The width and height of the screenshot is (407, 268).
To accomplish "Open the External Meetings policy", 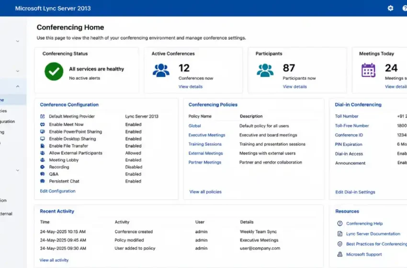I will click(205, 153).
